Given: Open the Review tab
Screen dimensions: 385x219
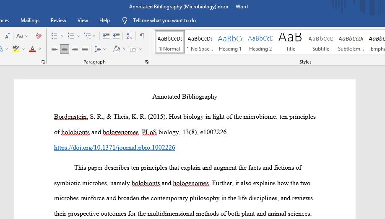Looking at the screenshot, I should tap(58, 20).
